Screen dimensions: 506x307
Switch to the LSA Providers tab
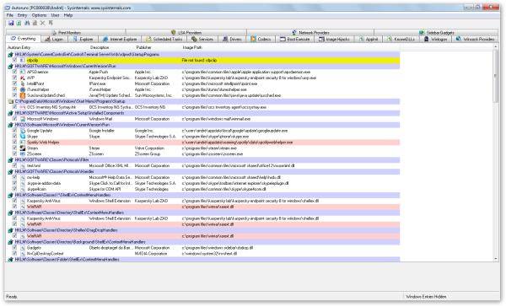click(186, 33)
